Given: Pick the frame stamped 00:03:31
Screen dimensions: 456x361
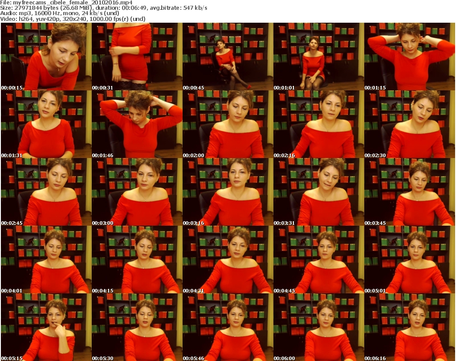Looking at the screenshot, I should [x=318, y=192].
